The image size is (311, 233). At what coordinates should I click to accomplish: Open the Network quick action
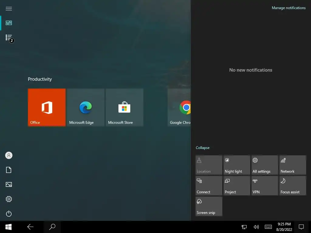293,165
